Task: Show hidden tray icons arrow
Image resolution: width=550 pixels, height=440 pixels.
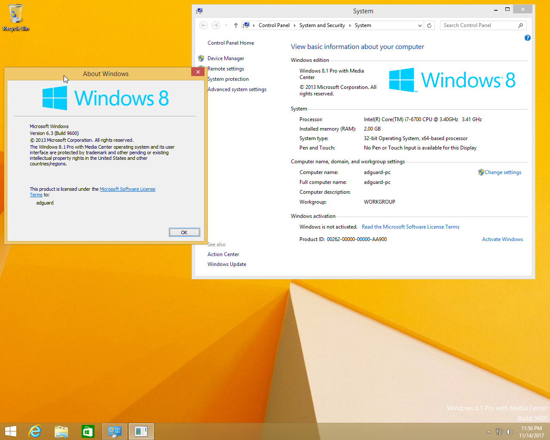Action: pos(489,432)
